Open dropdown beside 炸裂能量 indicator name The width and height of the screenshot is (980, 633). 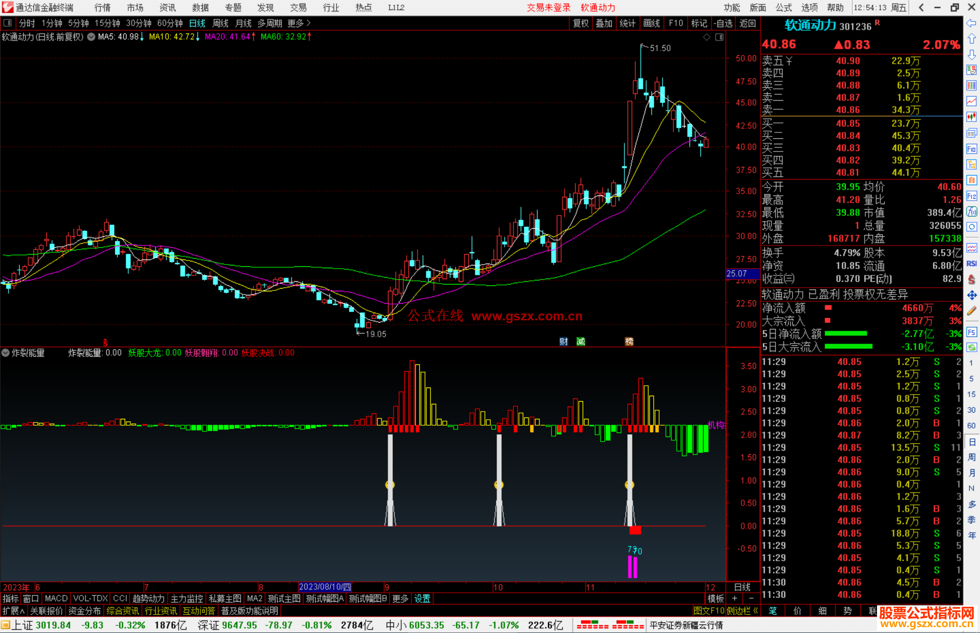pos(5,353)
